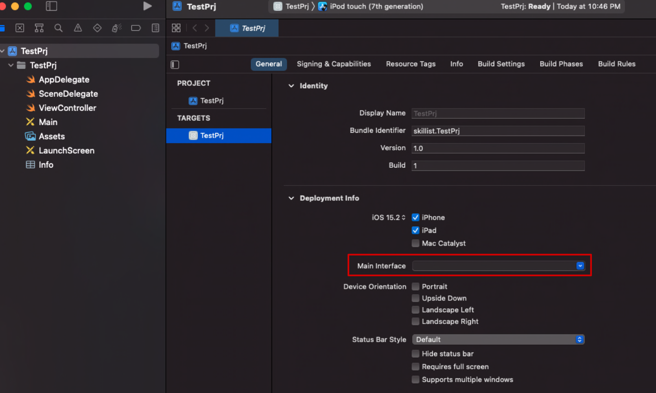
Task: Open the report navigator icon
Action: (x=155, y=28)
